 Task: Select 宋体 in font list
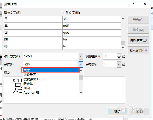pyautogui.click(x=51, y=70)
